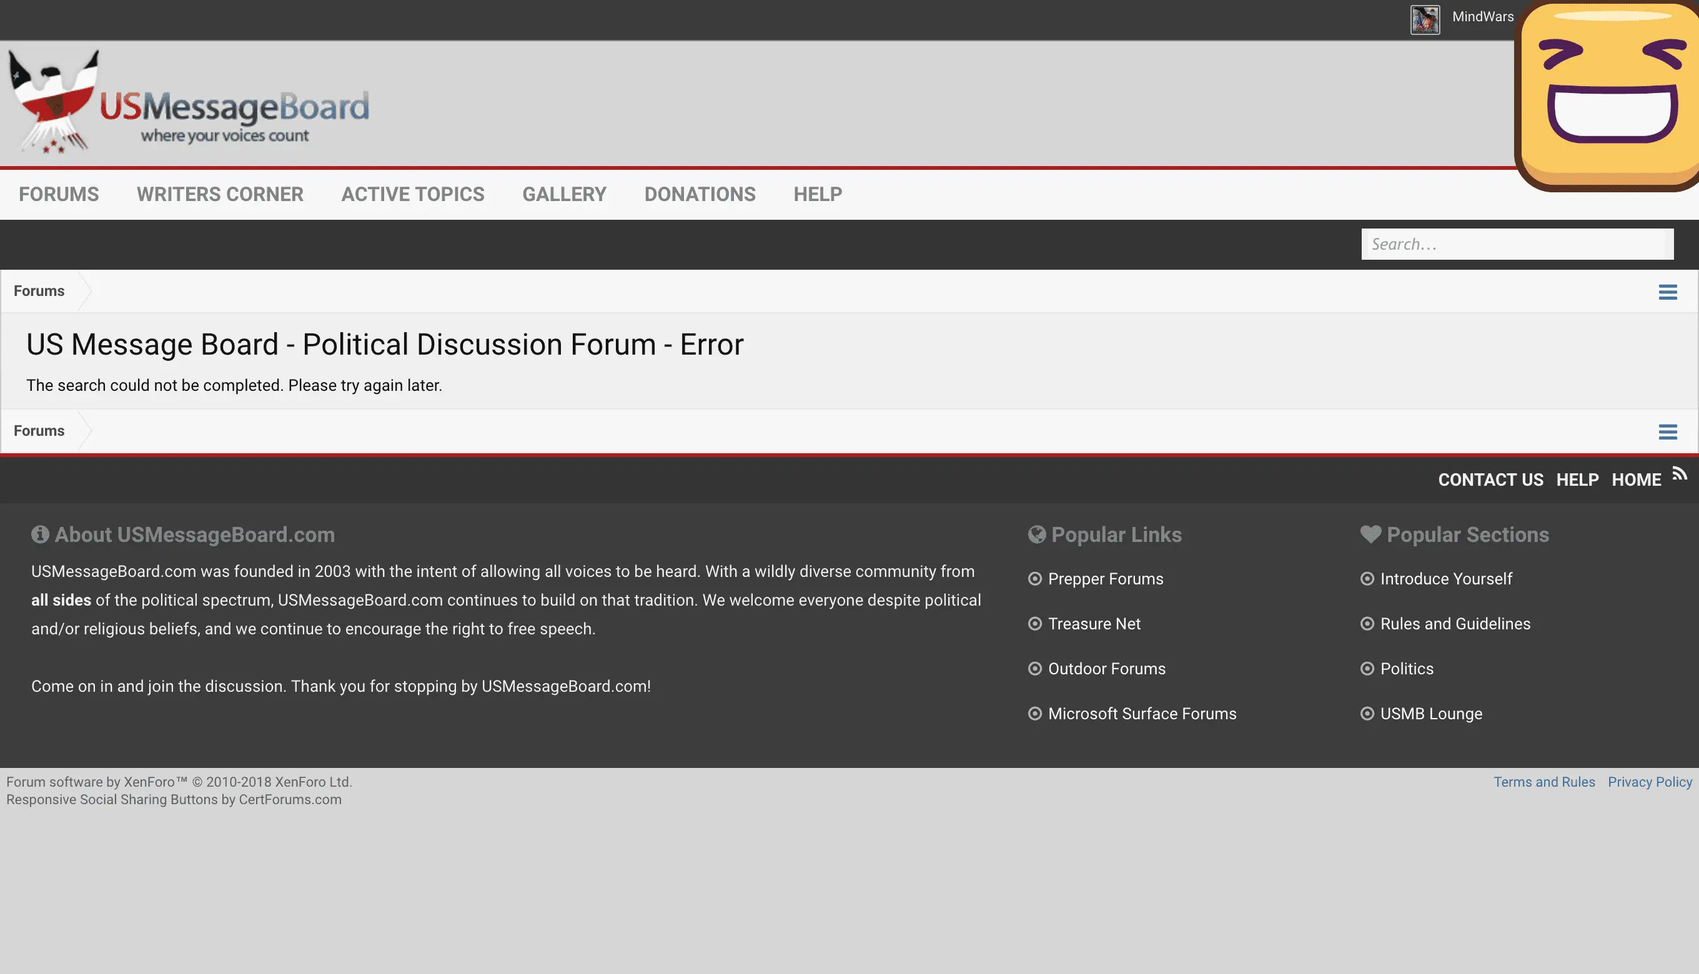This screenshot has width=1699, height=974.
Task: Click the MindWars user avatar
Action: 1425,19
